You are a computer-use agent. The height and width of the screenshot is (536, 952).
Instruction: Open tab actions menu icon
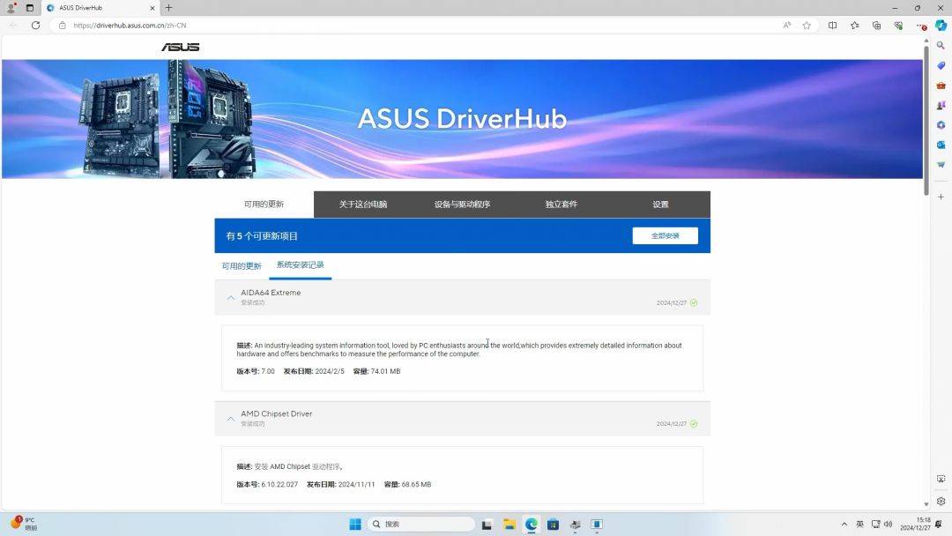click(x=30, y=8)
